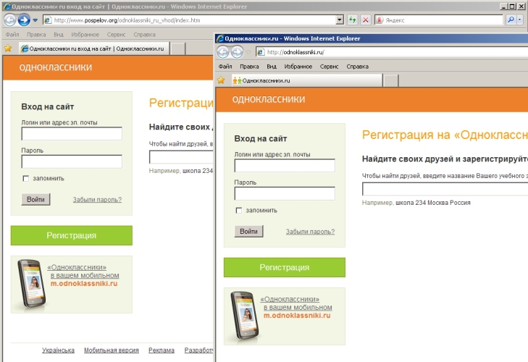Click Back arrow in back pospelov.org window
Image resolution: width=528 pixels, height=362 pixels.
[9, 20]
